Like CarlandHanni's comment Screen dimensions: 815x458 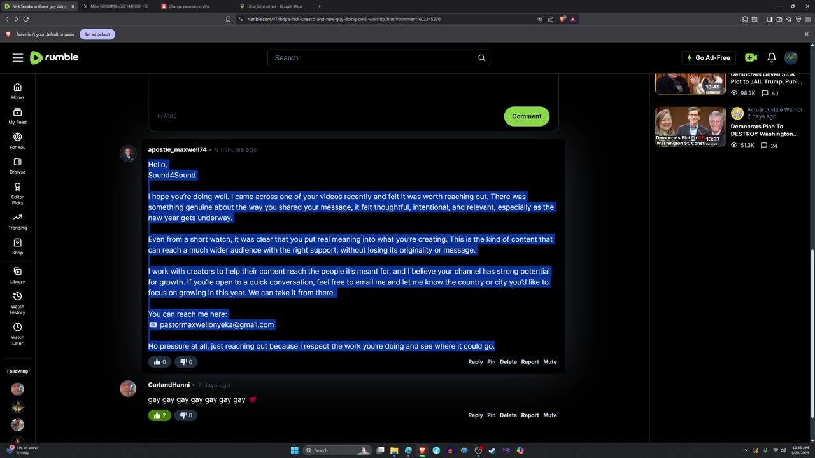(x=160, y=415)
